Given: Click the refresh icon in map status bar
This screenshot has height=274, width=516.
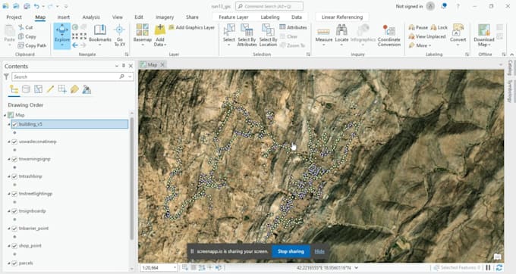Looking at the screenshot, I should coord(499,268).
